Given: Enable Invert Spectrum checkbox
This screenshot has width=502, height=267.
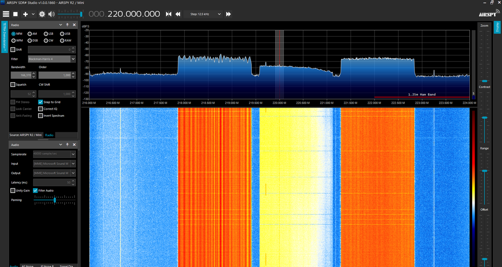Looking at the screenshot, I should [40, 115].
